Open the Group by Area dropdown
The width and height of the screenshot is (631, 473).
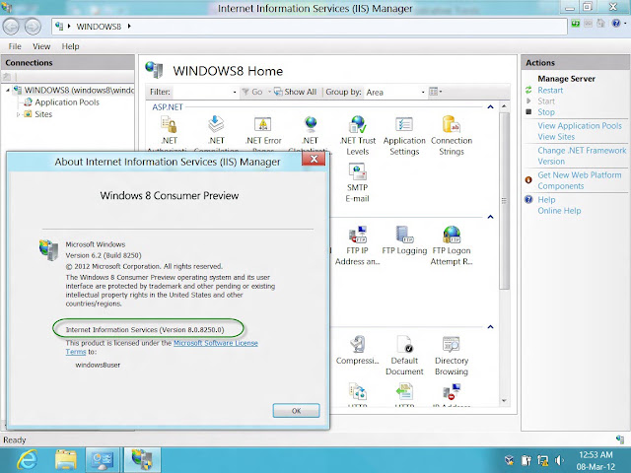(394, 92)
